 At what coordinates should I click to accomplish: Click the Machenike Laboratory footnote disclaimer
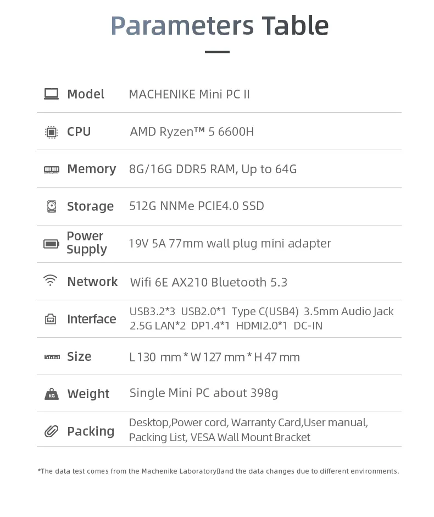(218, 471)
